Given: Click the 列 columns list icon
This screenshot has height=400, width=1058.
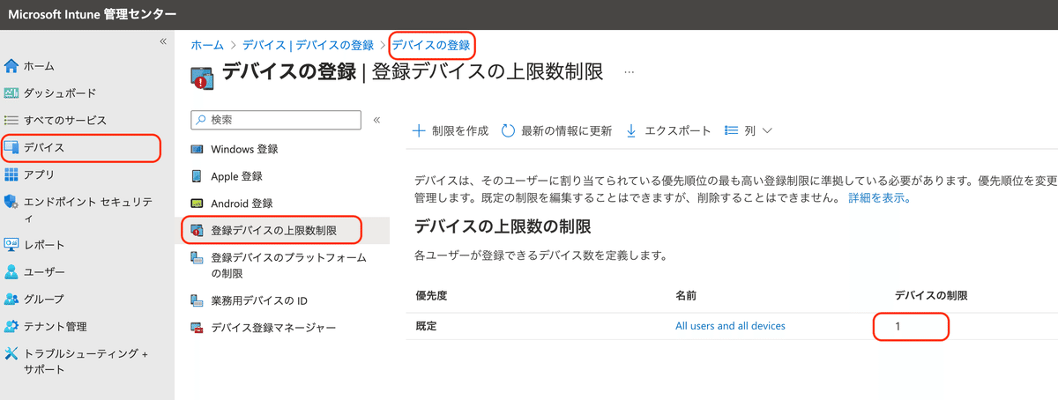Looking at the screenshot, I should 731,130.
